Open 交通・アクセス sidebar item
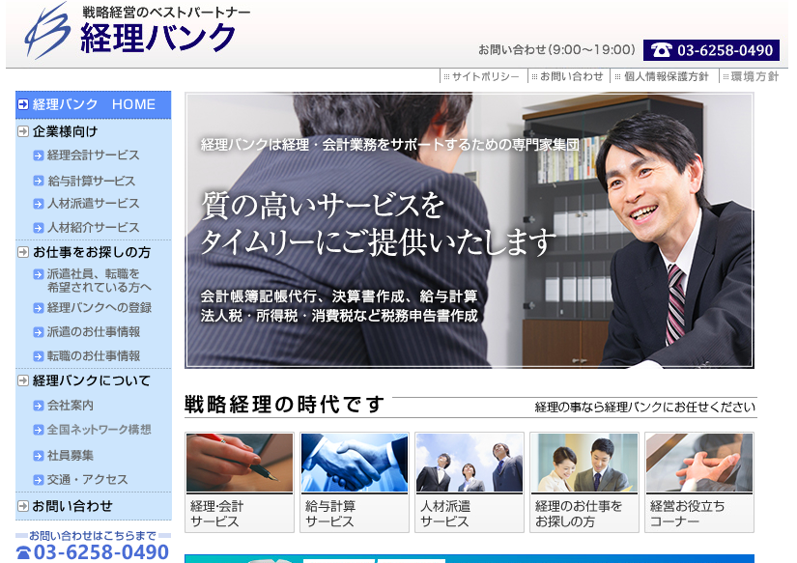Viewport: 797px width, 563px height. point(87,480)
